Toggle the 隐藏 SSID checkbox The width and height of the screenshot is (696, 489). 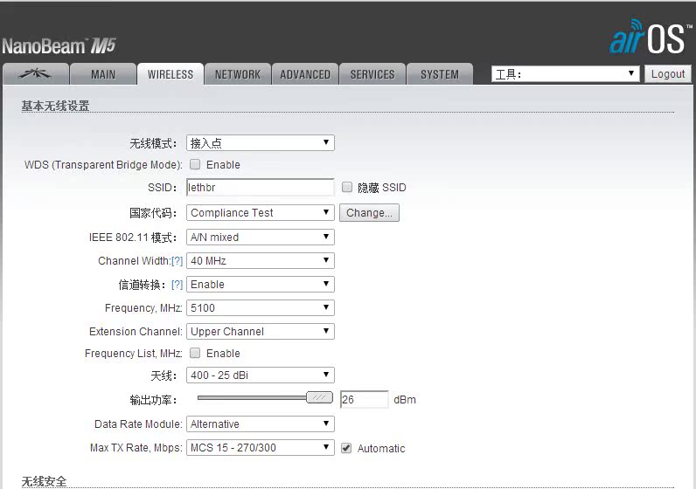[347, 187]
